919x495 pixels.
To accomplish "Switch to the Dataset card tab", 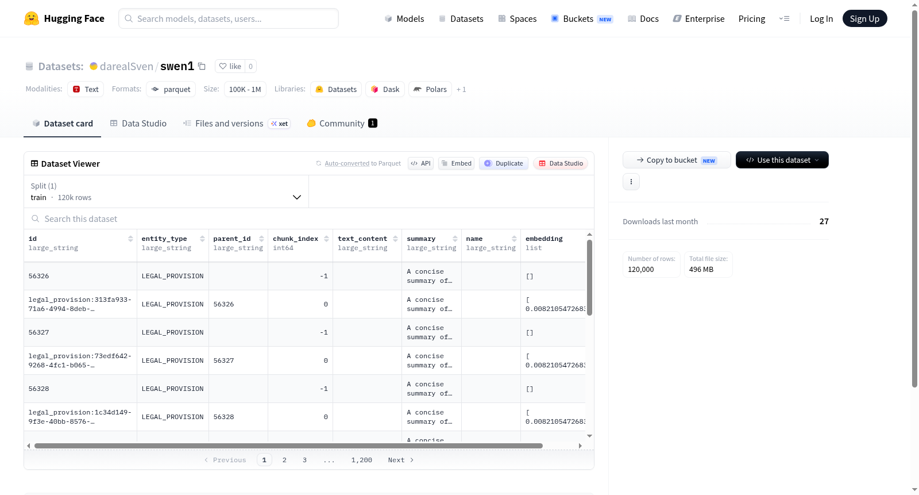I will 63,124.
